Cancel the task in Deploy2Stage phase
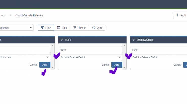Screen dimensions: 187x104 pyautogui.click(x=177, y=65)
